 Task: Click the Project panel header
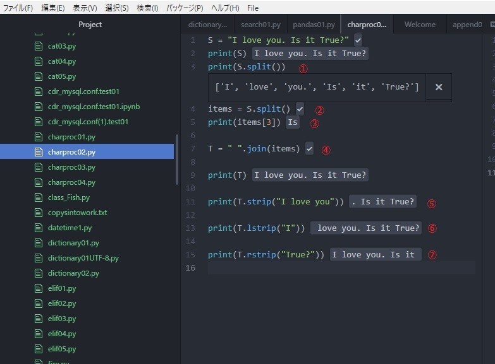point(90,25)
